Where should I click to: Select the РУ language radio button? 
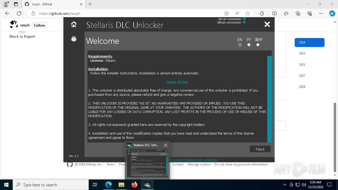tap(249, 45)
